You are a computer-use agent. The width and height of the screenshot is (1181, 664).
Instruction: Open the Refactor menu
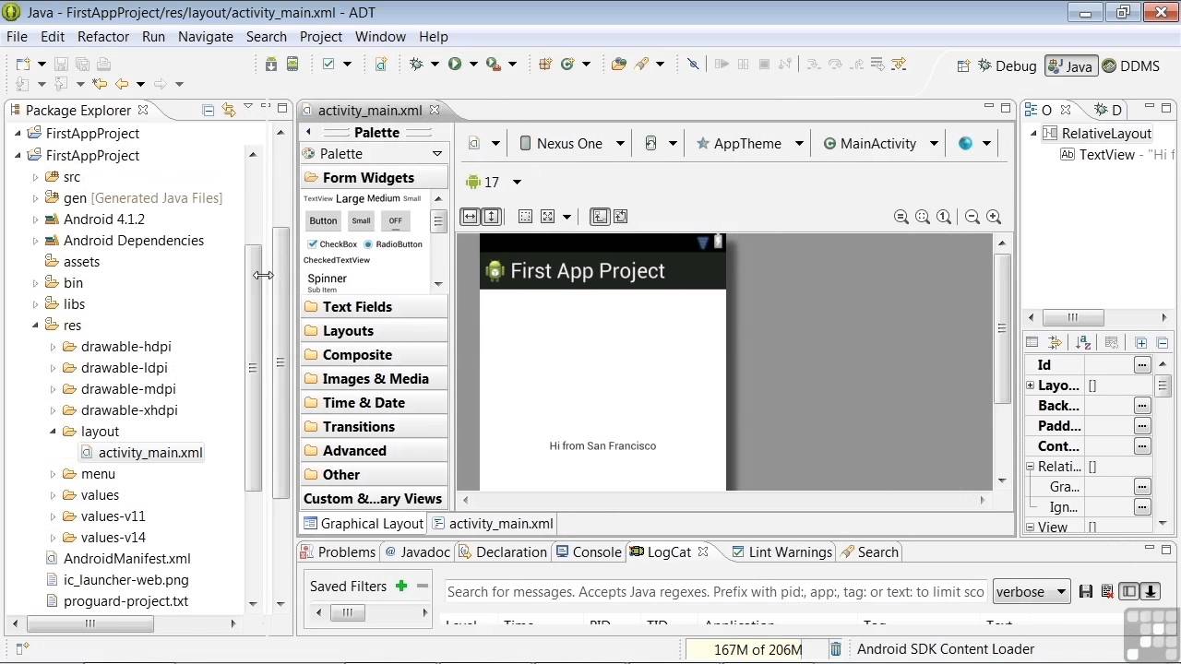[x=103, y=37]
